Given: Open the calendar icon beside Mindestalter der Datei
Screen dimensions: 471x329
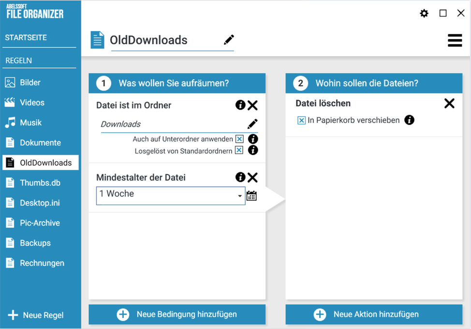Looking at the screenshot, I should [251, 195].
